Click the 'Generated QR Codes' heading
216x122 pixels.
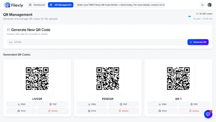(17, 55)
